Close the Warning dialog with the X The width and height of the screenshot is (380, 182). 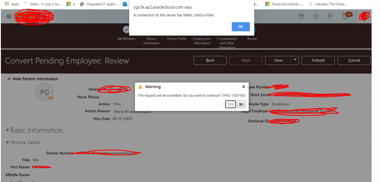(x=243, y=86)
